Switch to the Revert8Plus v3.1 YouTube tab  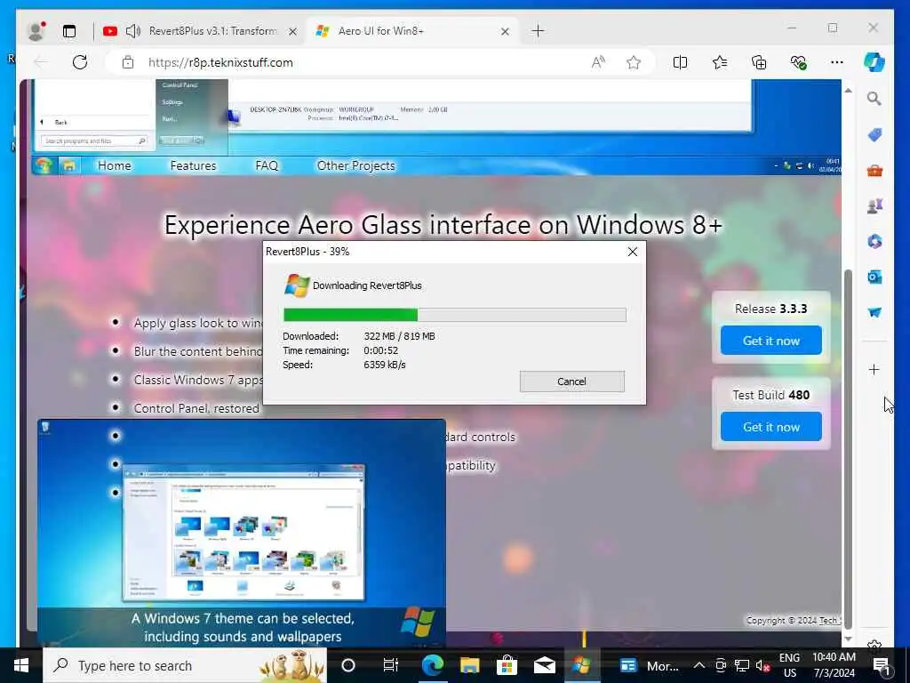click(x=201, y=31)
